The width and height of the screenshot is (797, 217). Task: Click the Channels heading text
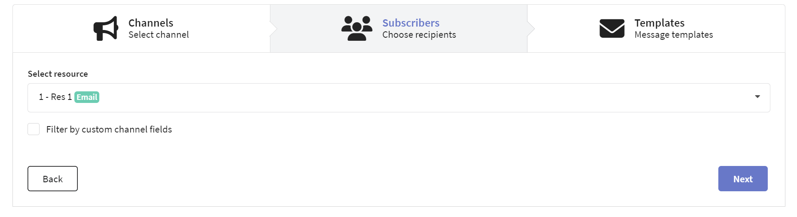[151, 23]
